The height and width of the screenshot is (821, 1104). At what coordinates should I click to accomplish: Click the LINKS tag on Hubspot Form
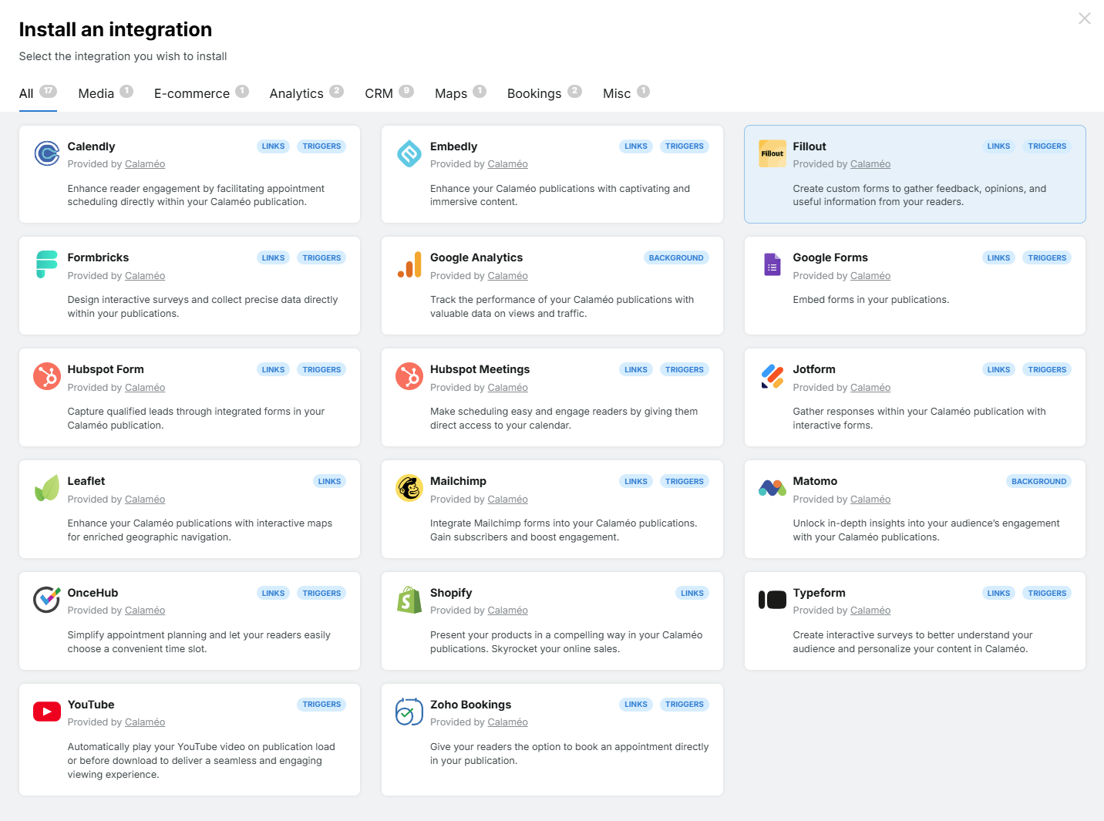tap(273, 370)
